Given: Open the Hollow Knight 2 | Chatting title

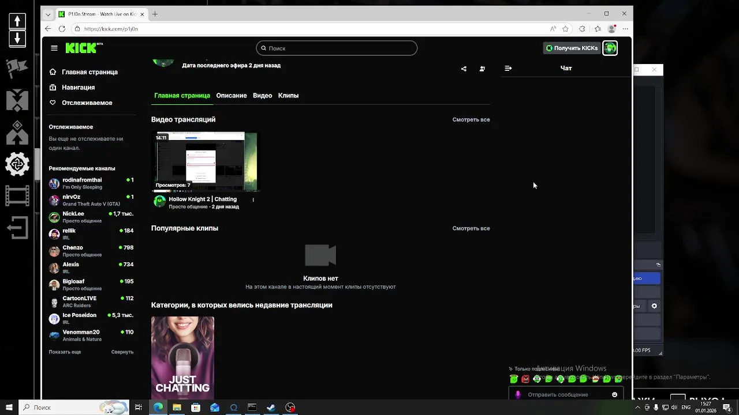Looking at the screenshot, I should pyautogui.click(x=203, y=199).
